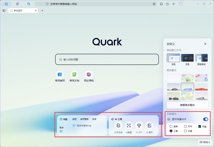Choose the blue wave wallpaper
The image size is (214, 147).
click(x=188, y=87)
